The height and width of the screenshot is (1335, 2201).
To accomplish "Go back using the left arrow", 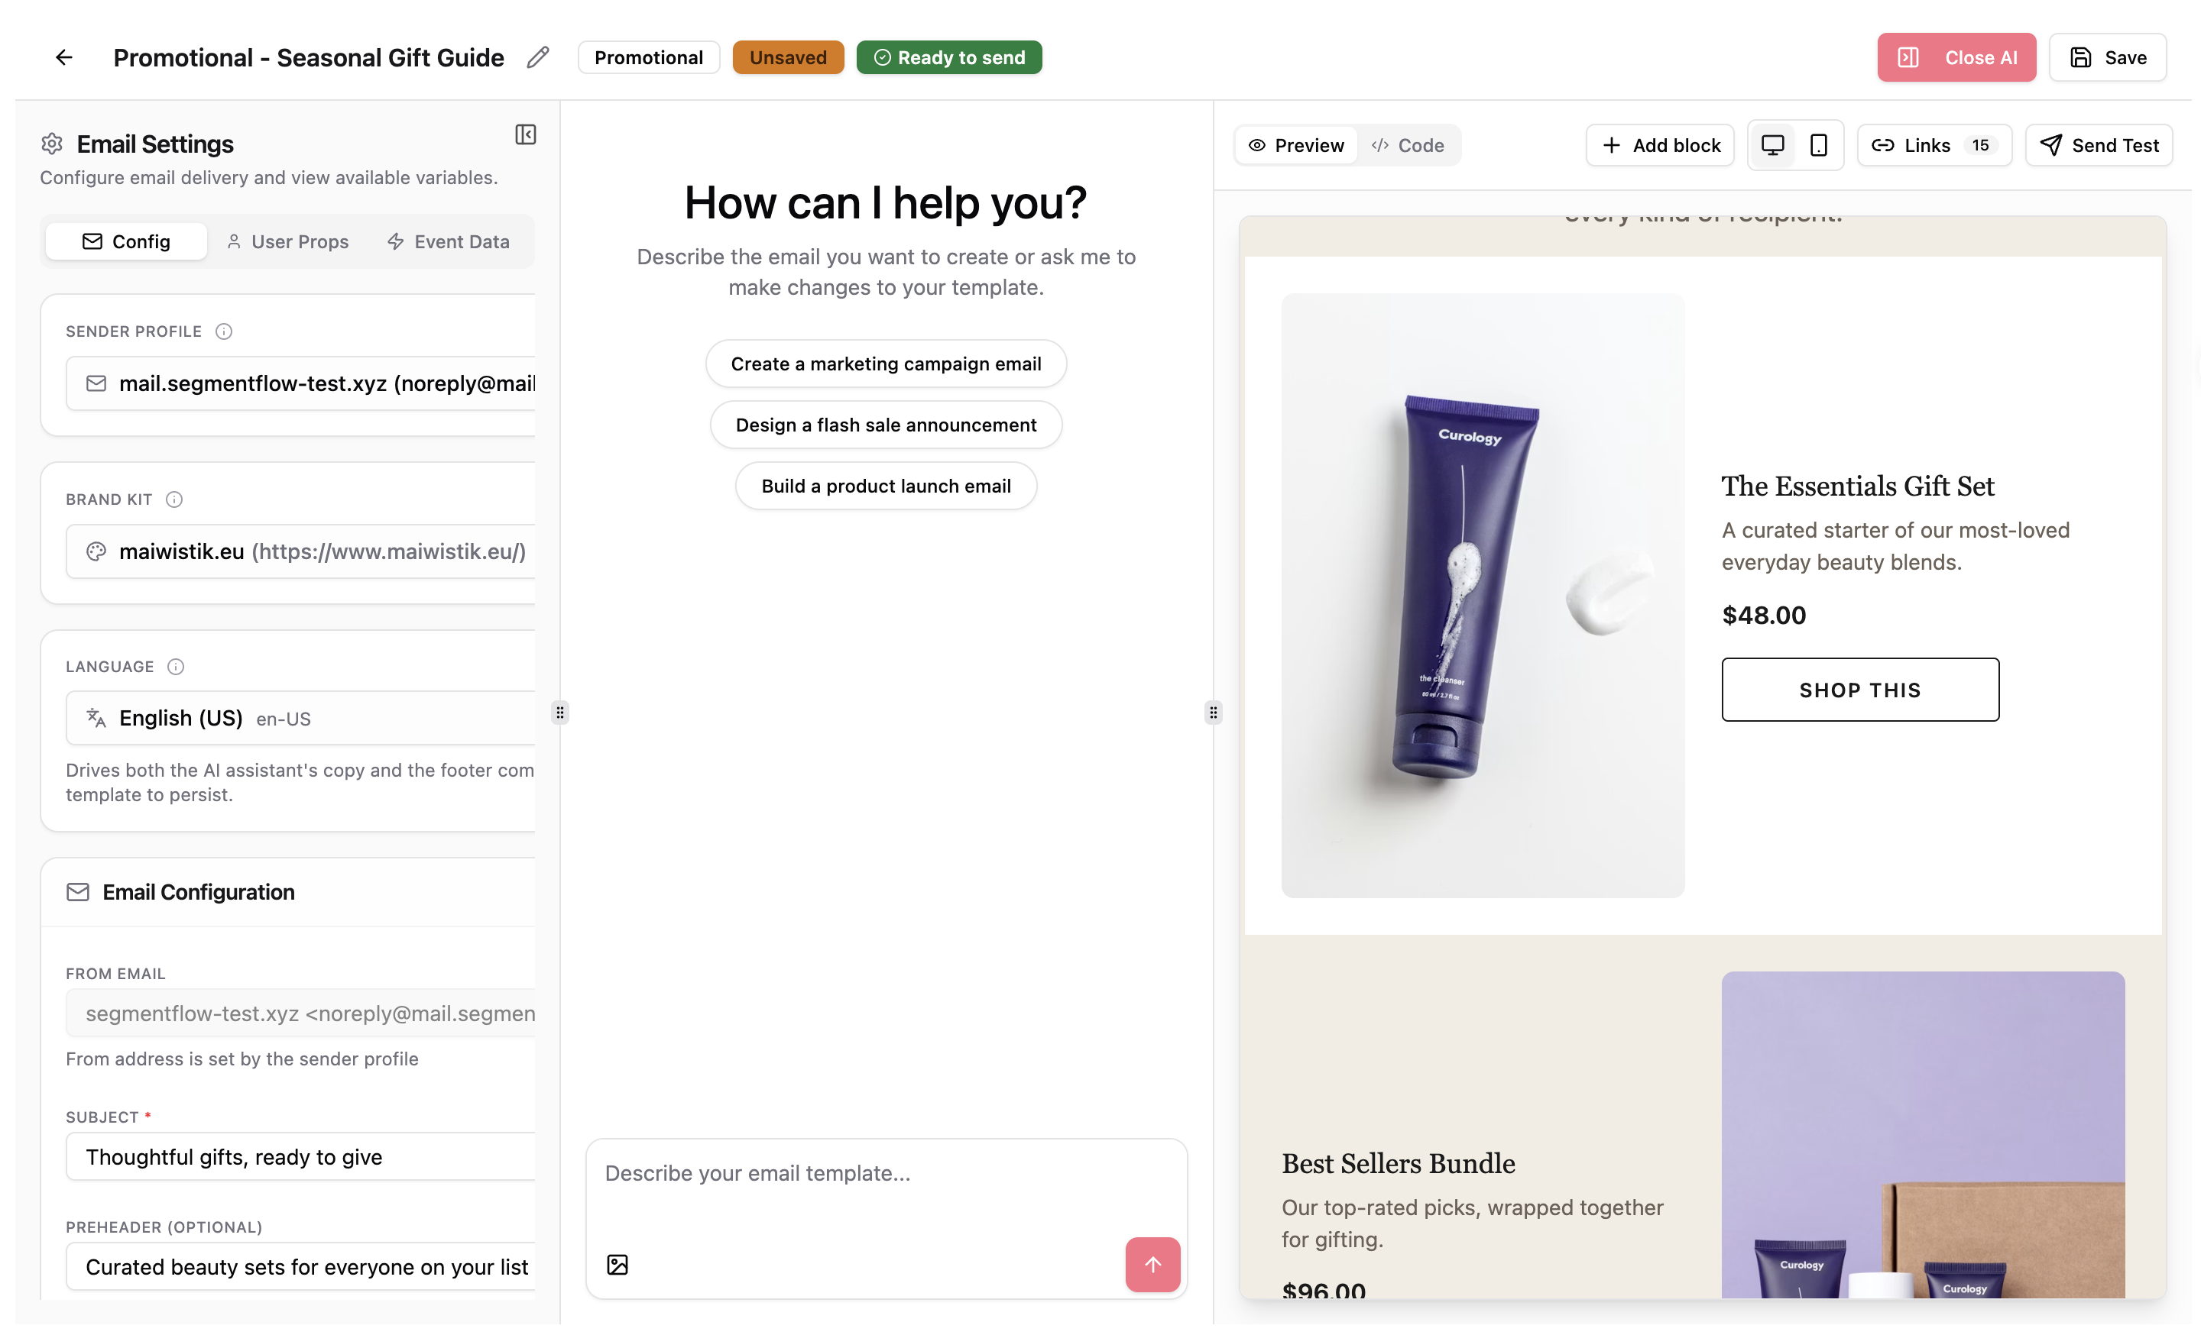I will (x=63, y=58).
